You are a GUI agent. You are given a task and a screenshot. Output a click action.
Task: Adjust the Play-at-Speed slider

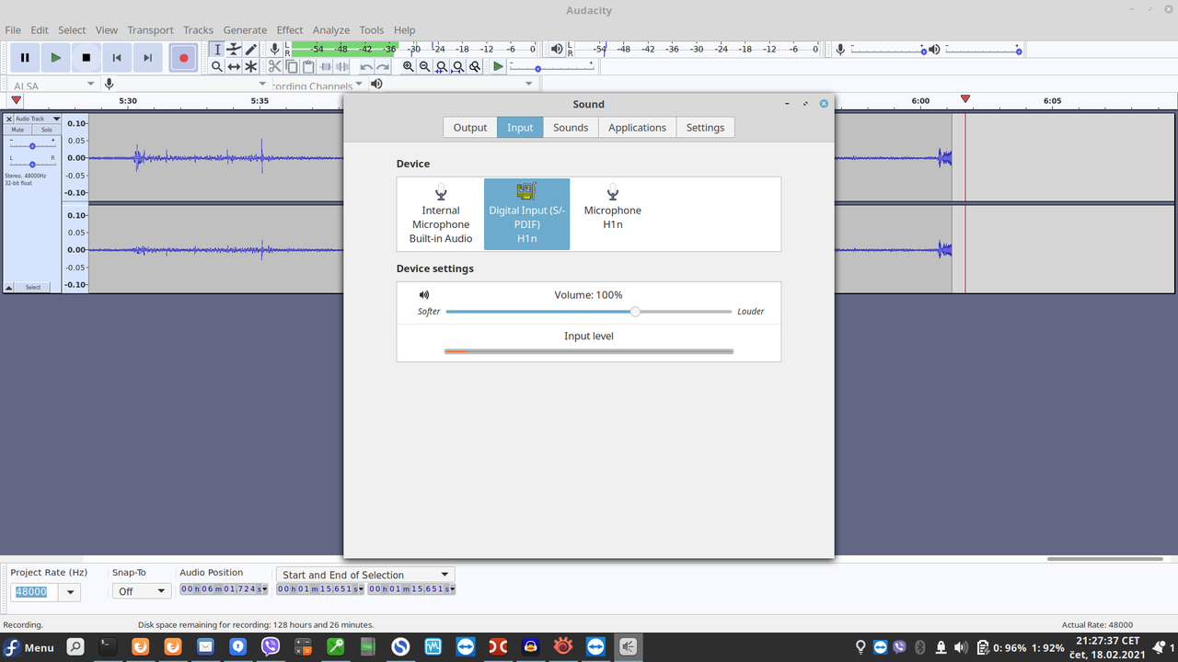[x=552, y=67]
